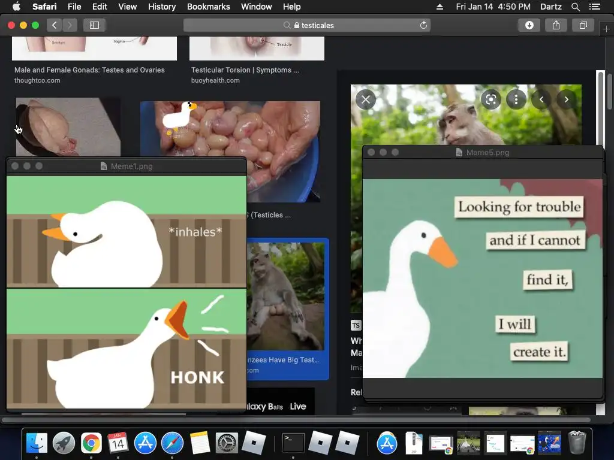The width and height of the screenshot is (614, 460).
Task: Open the View menu
Action: click(127, 7)
